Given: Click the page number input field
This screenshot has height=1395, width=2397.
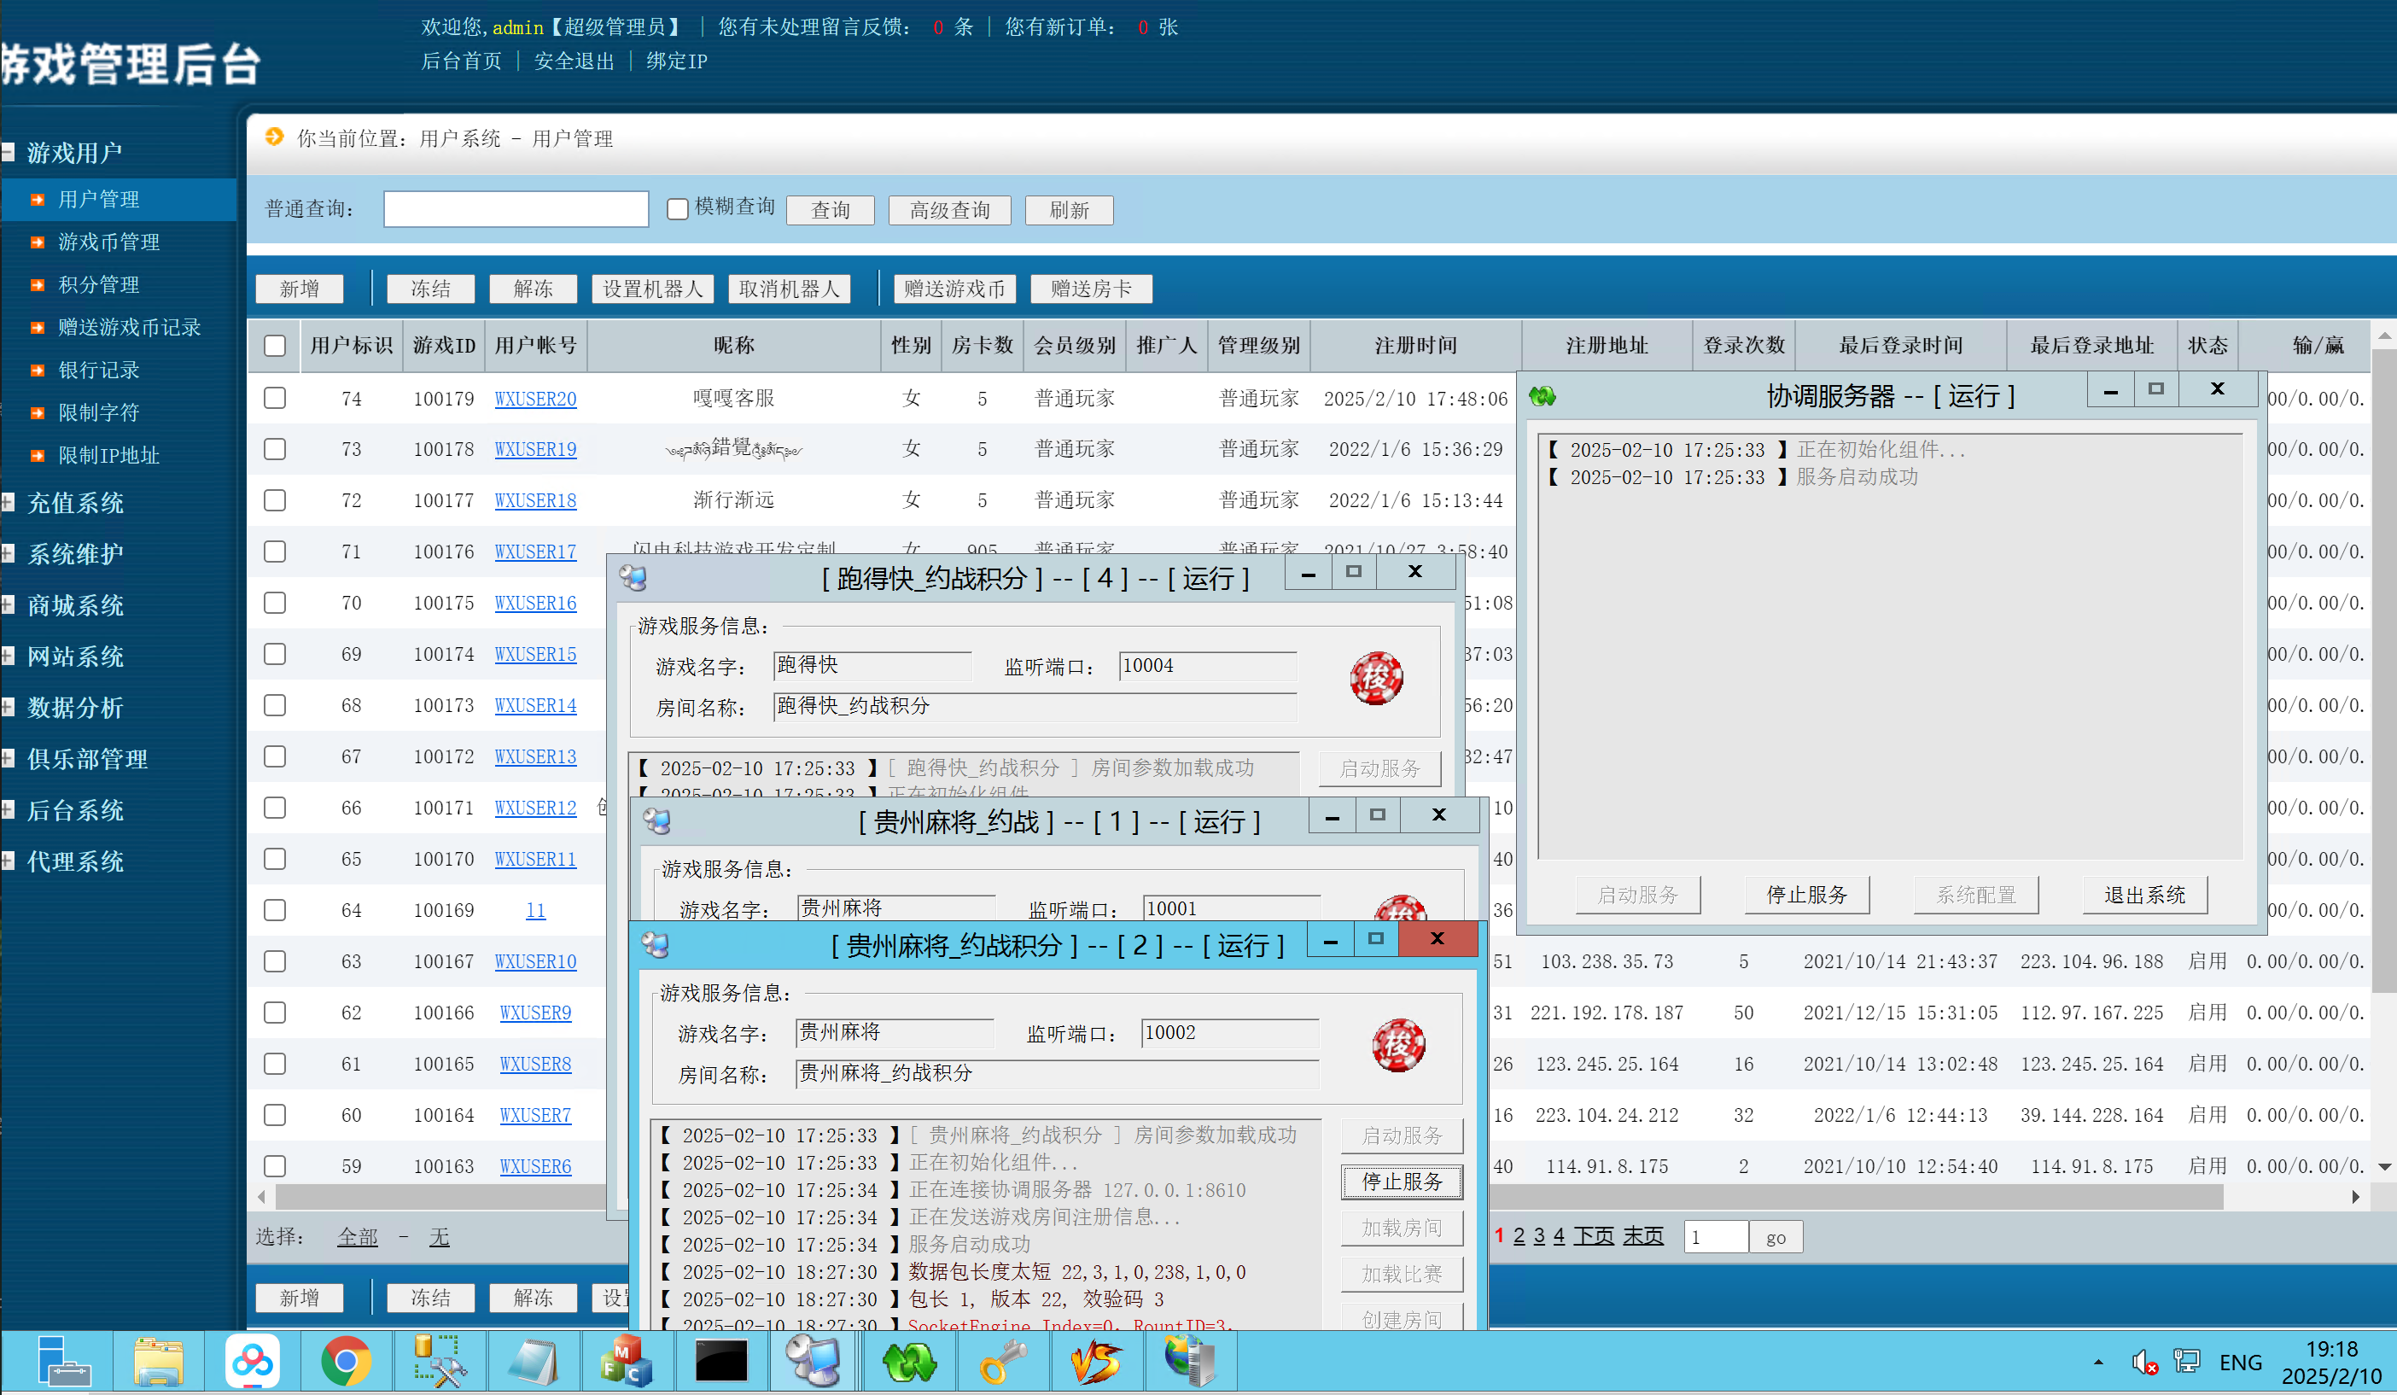Looking at the screenshot, I should pyautogui.click(x=1715, y=1237).
